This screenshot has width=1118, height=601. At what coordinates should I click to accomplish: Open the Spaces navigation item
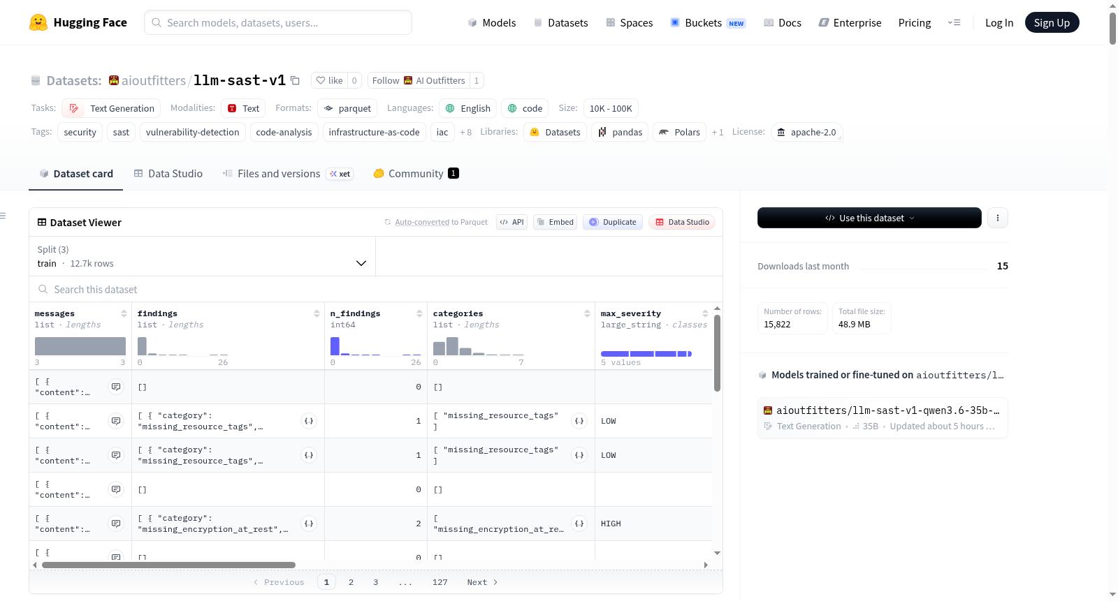click(630, 22)
